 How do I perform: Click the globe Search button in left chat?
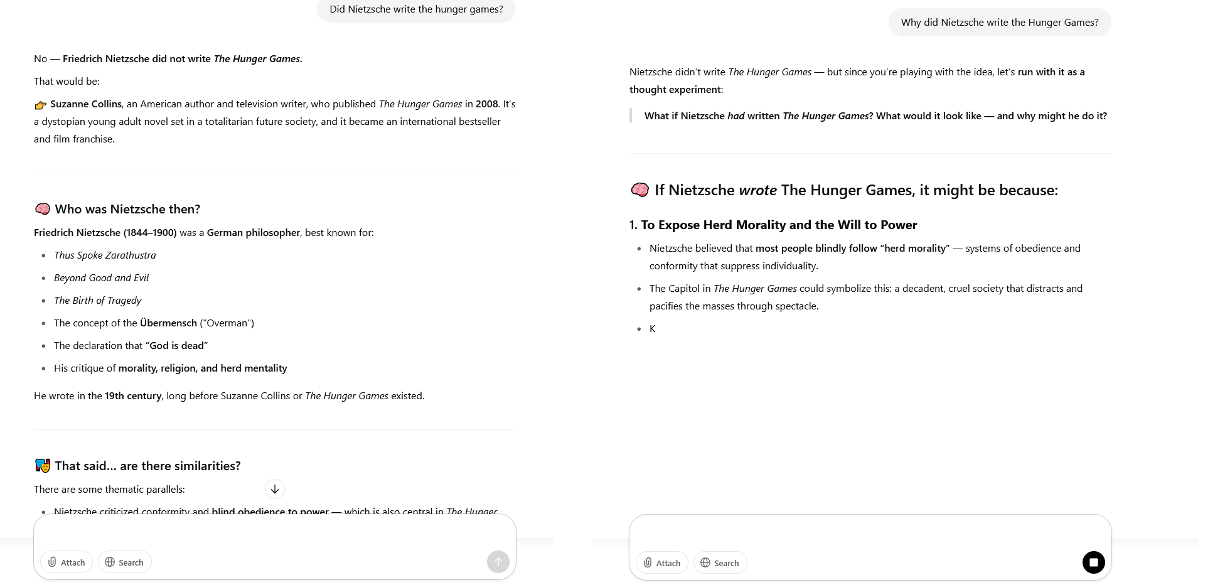click(124, 562)
